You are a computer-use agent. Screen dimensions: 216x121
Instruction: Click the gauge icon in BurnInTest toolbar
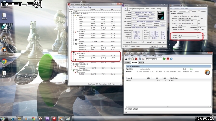tap(143, 59)
